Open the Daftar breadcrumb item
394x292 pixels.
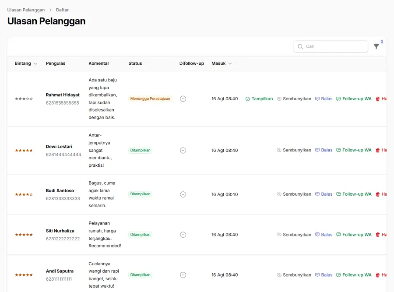(62, 10)
